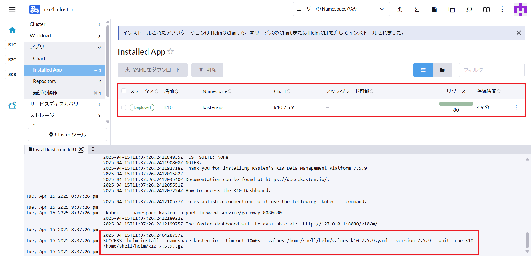Sort by アップグレード可能 column
The height and width of the screenshot is (257, 531).
[x=349, y=91]
